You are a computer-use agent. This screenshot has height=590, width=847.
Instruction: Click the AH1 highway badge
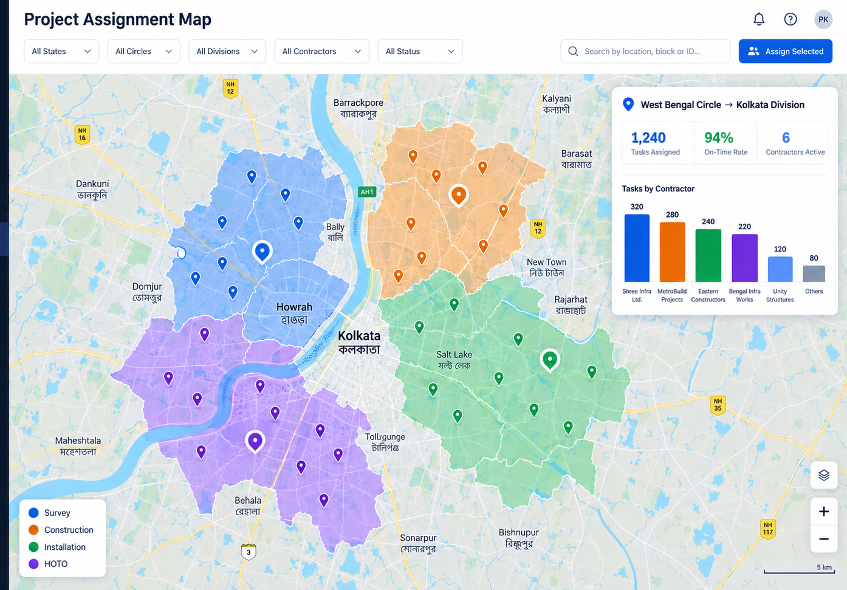tap(367, 192)
